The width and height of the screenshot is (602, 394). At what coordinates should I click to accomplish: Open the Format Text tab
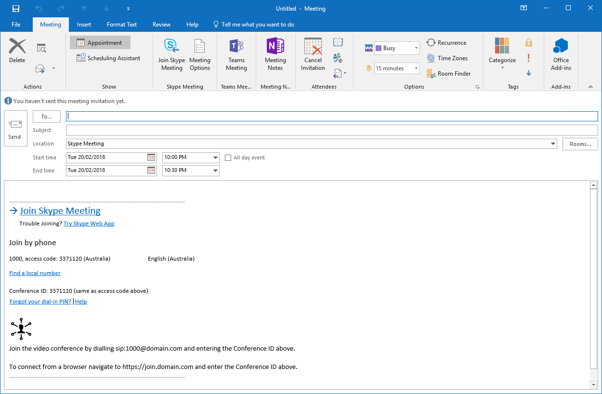pos(122,25)
